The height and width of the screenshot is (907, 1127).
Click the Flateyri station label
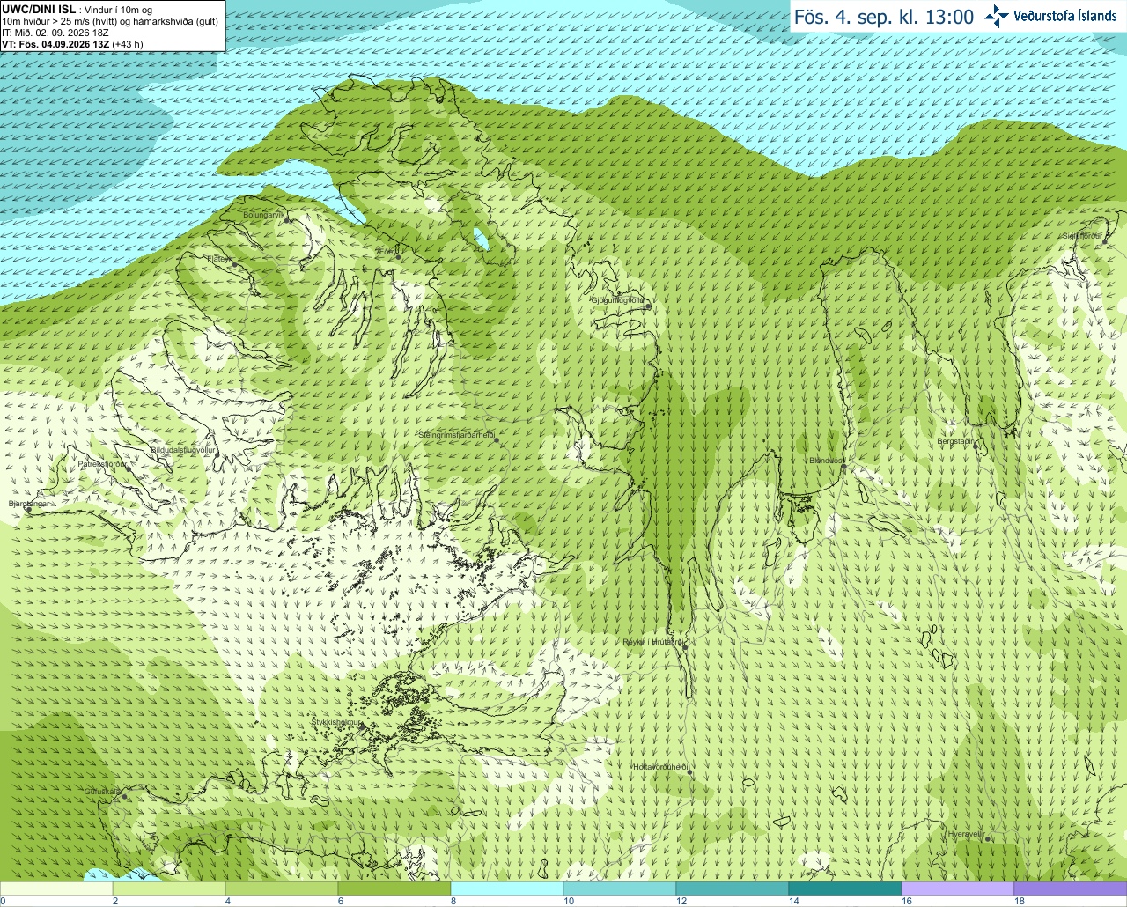point(219,259)
